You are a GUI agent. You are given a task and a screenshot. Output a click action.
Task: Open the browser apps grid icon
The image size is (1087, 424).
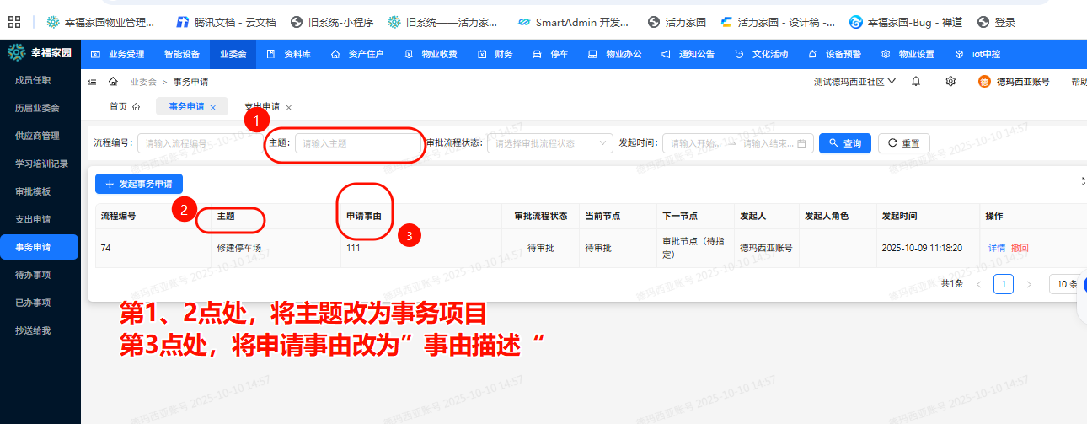[13, 22]
